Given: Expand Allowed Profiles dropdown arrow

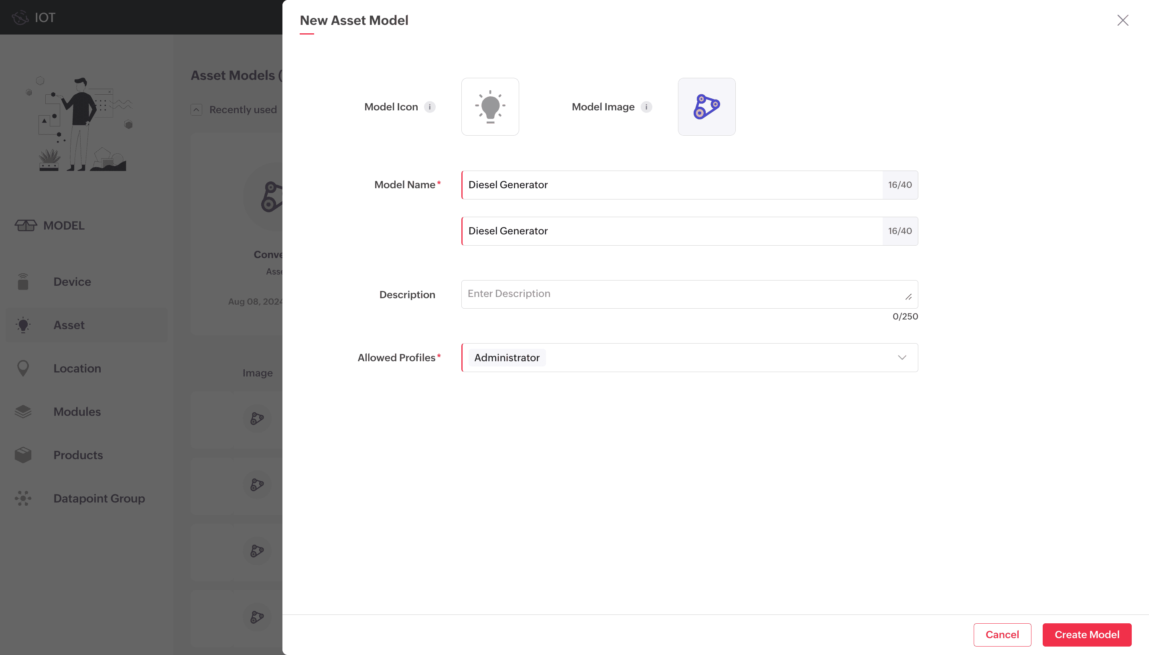Looking at the screenshot, I should point(902,358).
